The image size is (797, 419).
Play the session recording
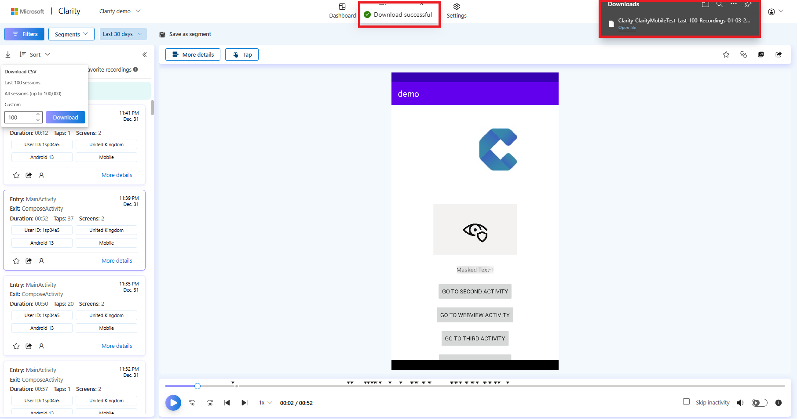coord(173,403)
